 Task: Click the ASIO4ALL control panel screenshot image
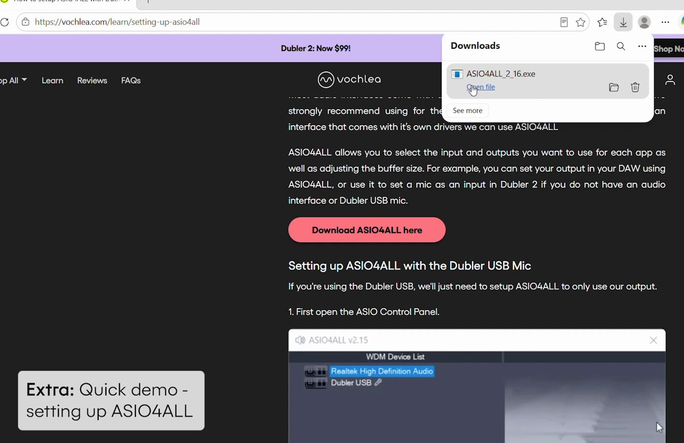pos(477,386)
